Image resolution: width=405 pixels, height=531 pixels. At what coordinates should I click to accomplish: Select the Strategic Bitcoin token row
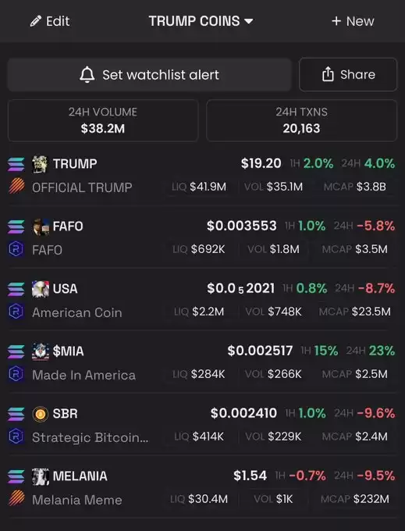coord(202,425)
